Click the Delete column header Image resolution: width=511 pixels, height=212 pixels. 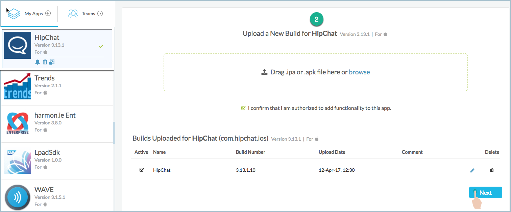click(492, 152)
